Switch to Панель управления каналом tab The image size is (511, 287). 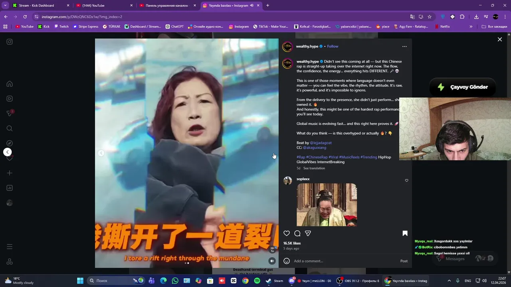pyautogui.click(x=167, y=6)
